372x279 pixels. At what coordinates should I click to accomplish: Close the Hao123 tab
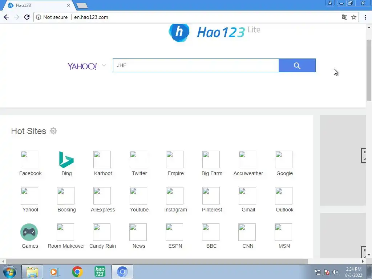coord(69,5)
